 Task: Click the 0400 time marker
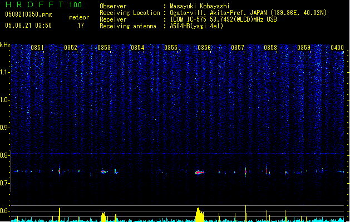pyautogui.click(x=337, y=48)
